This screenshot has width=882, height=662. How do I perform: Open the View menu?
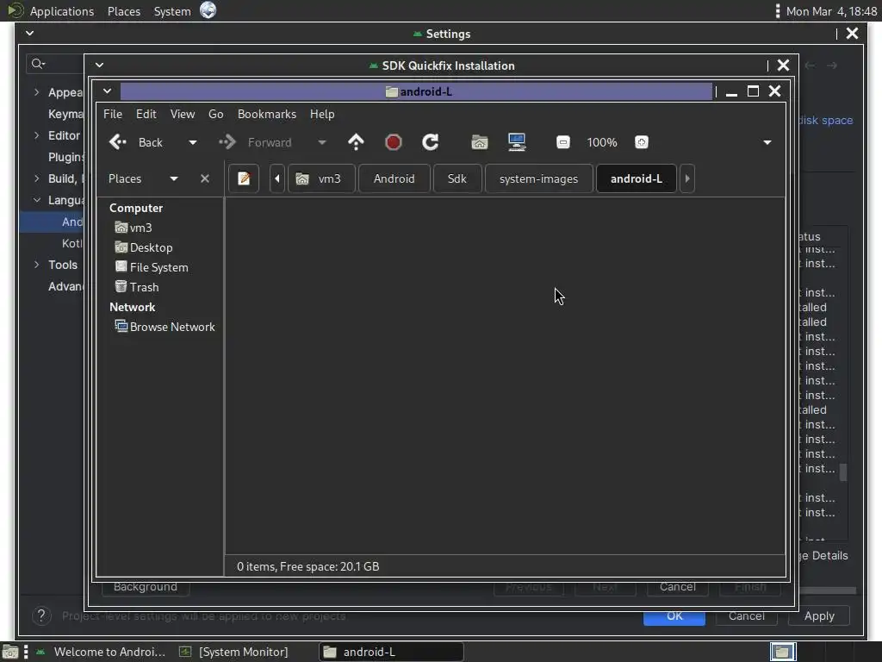pyautogui.click(x=183, y=114)
